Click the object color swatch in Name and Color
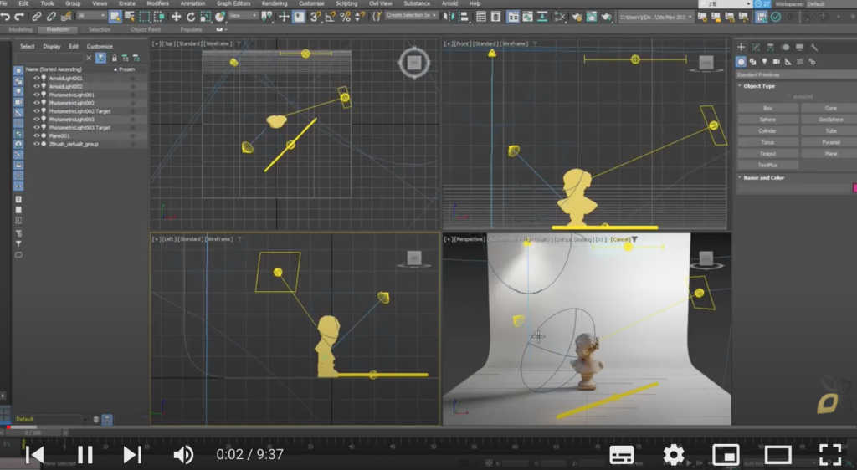The height and width of the screenshot is (470, 857). coord(854,188)
